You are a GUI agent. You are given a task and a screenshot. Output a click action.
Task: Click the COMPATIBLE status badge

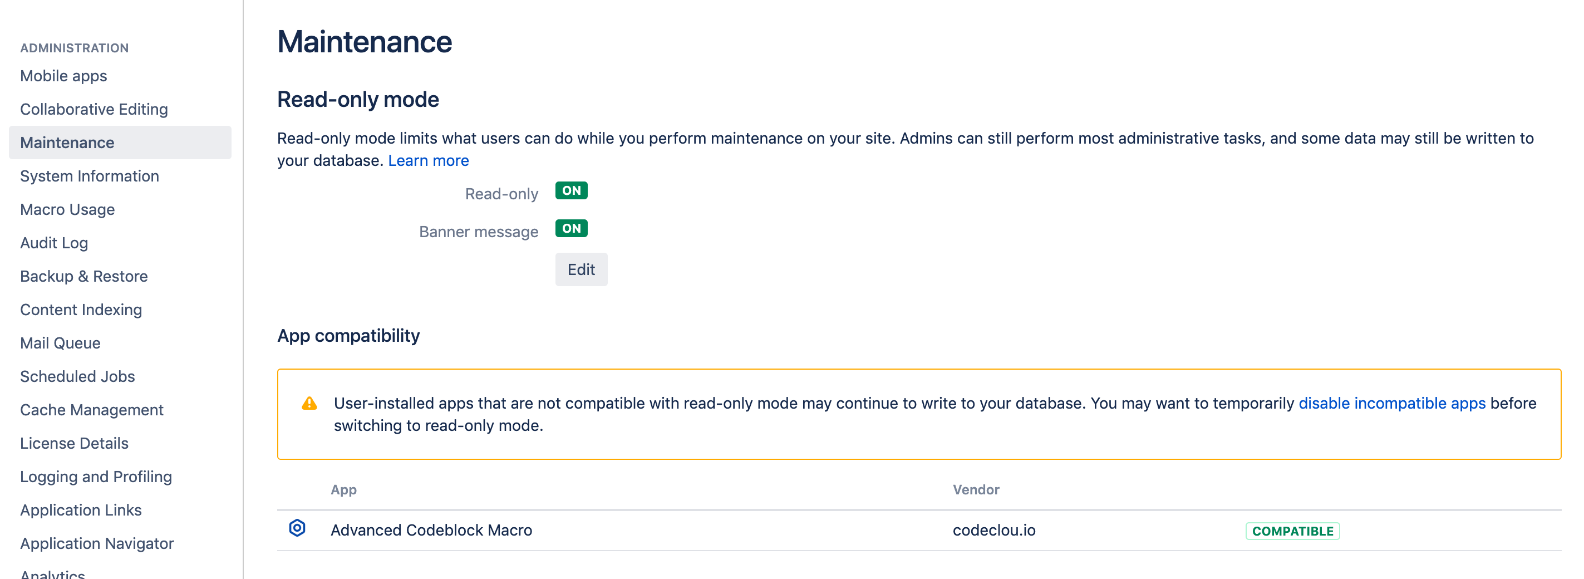pyautogui.click(x=1292, y=530)
